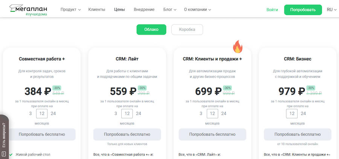Go to the Клиенты page
Screen dimensions: 339x159
click(x=96, y=10)
